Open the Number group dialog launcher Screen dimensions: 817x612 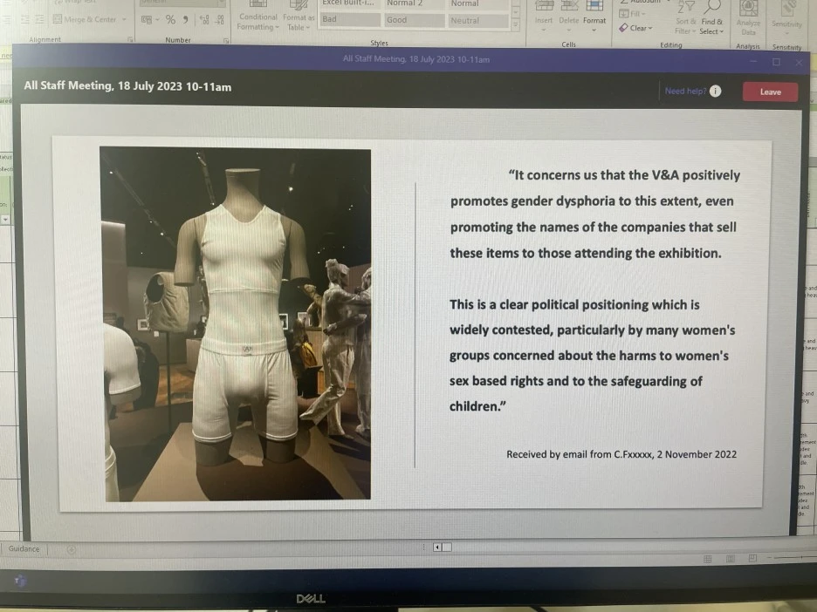(226, 40)
